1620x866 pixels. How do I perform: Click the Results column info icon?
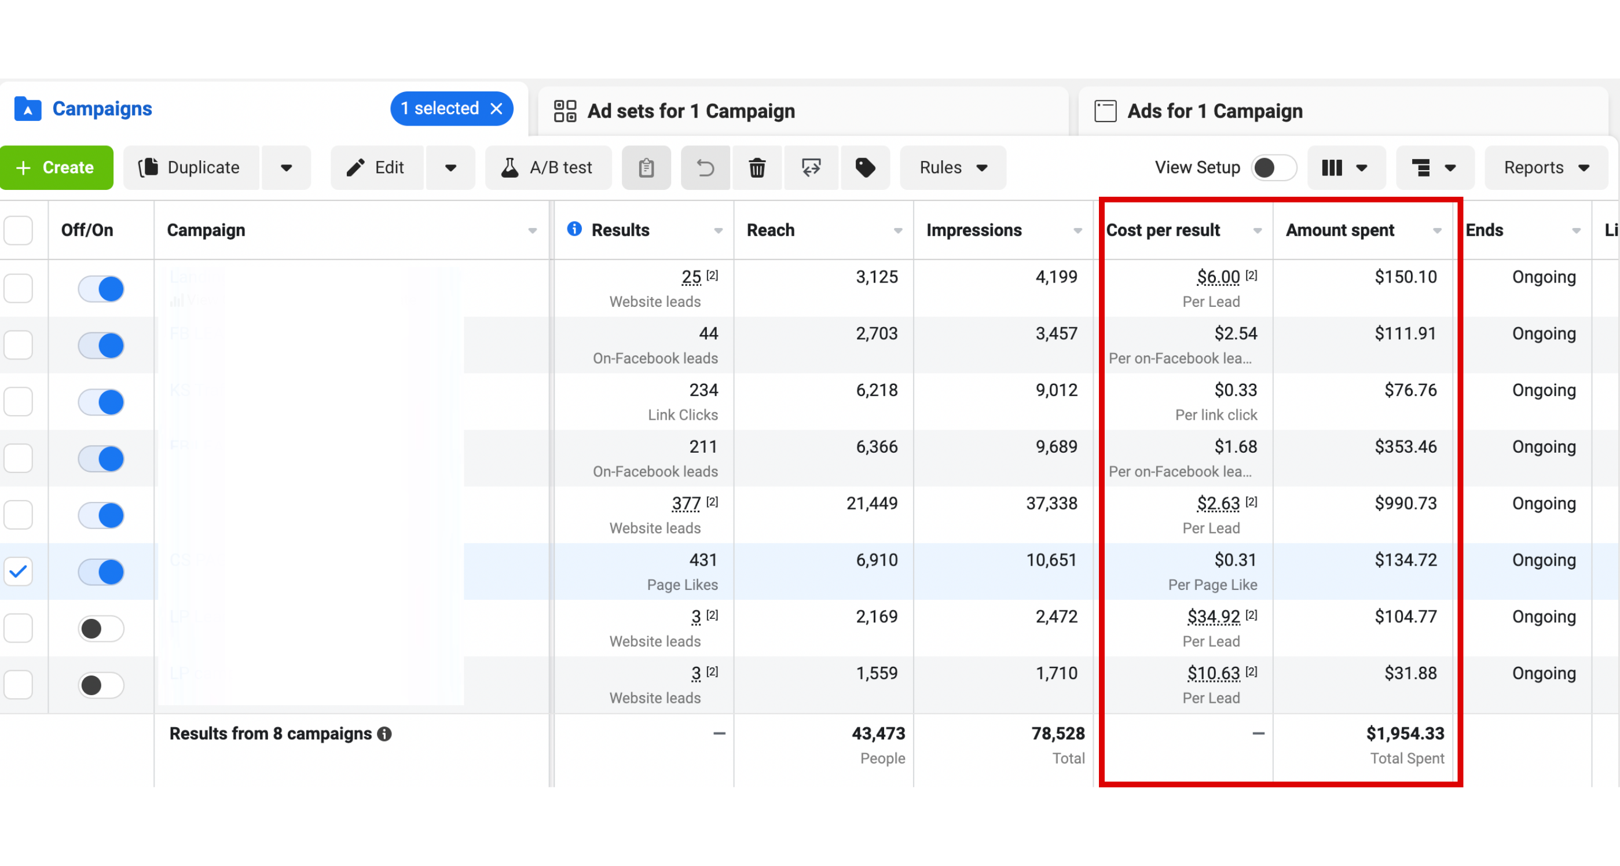pyautogui.click(x=574, y=230)
